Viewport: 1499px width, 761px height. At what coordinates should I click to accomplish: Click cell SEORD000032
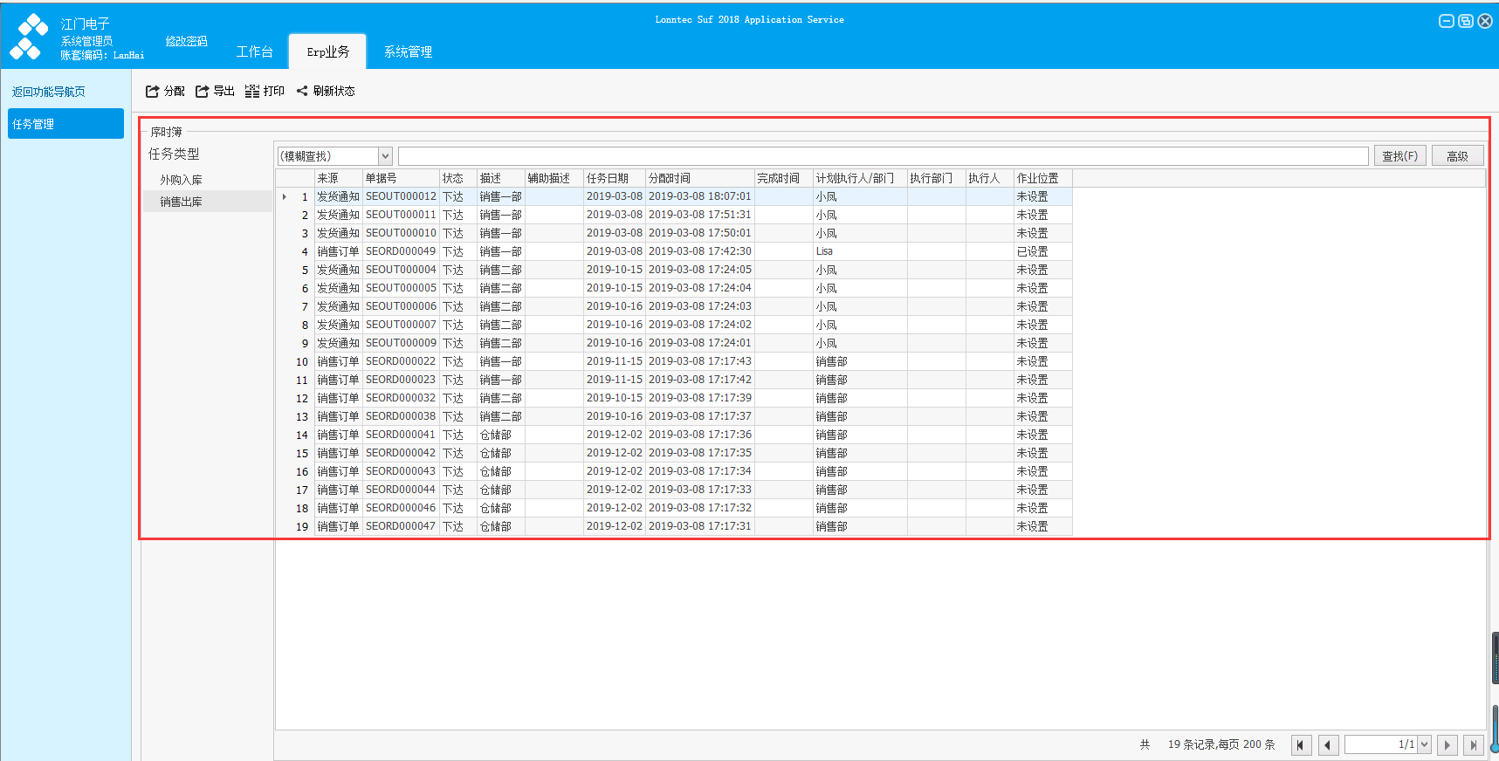pos(401,398)
